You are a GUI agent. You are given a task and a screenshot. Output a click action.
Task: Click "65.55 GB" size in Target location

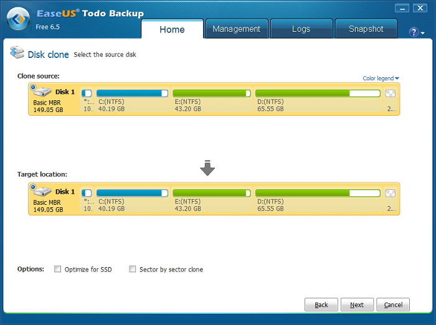click(270, 209)
